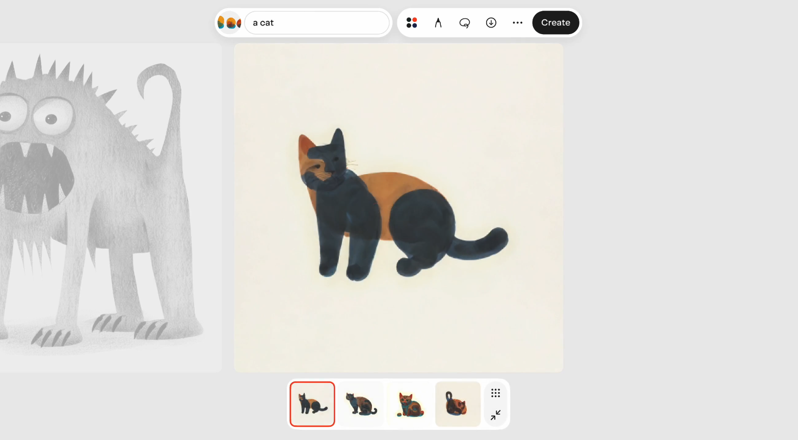The image size is (798, 440).
Task: Open the three-dot more options menu
Action: point(518,23)
